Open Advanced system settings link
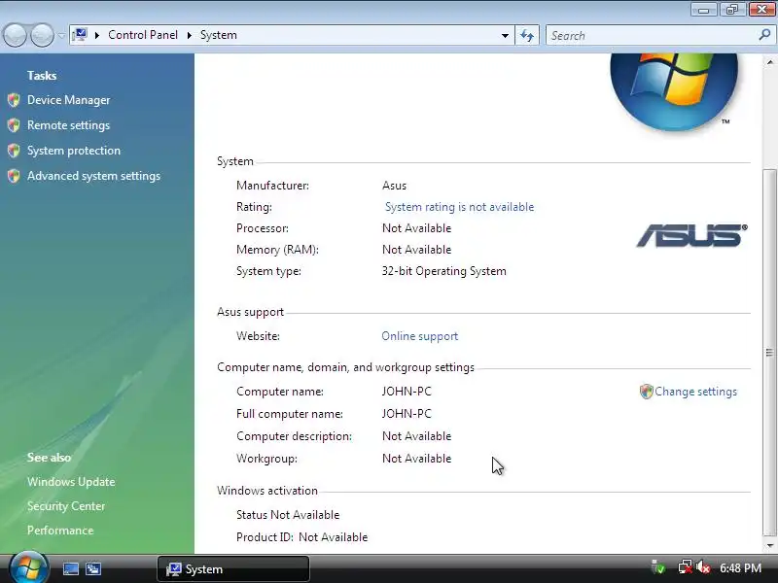 point(93,176)
